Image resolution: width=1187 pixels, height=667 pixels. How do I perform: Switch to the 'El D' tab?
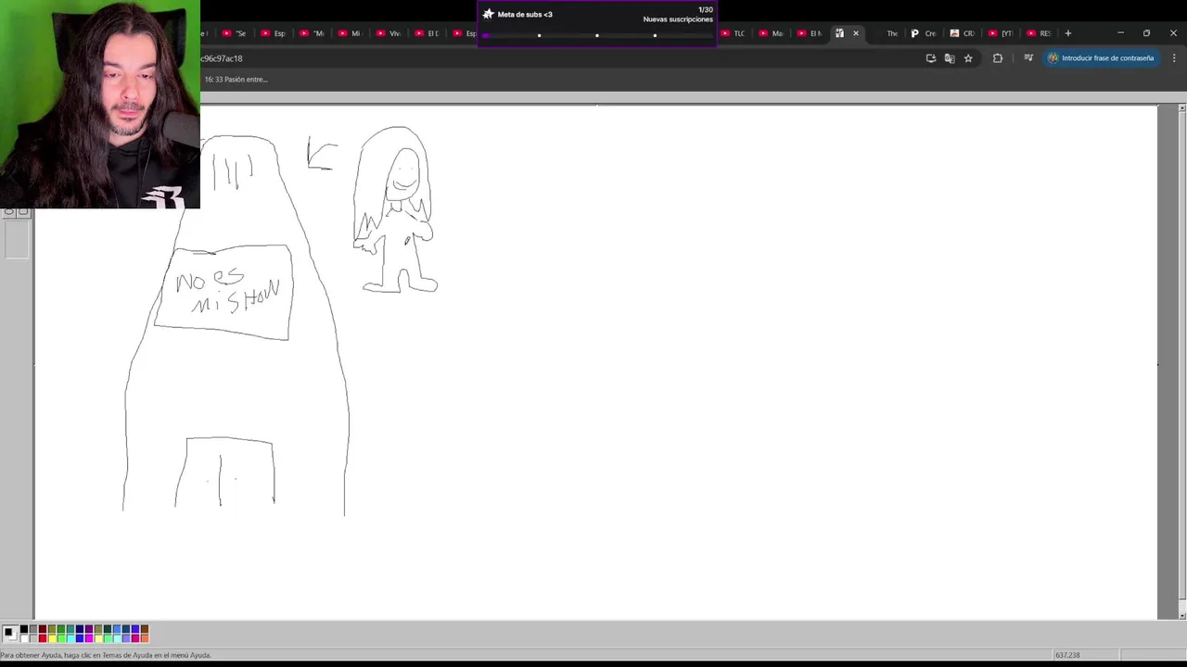point(427,33)
